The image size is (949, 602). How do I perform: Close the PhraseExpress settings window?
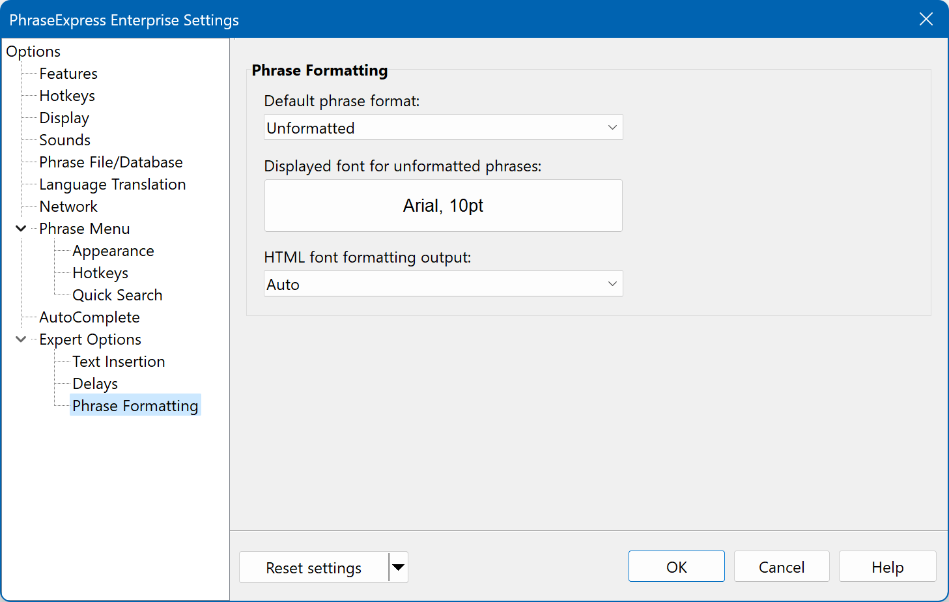pos(926,20)
